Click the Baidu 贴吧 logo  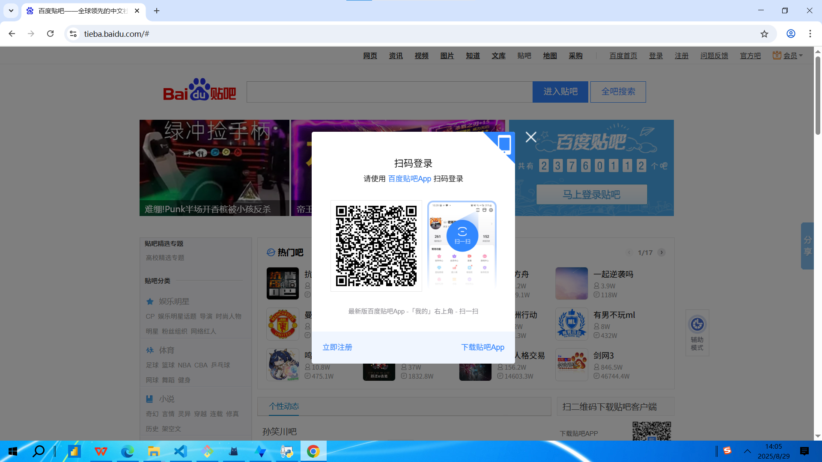[x=200, y=90]
